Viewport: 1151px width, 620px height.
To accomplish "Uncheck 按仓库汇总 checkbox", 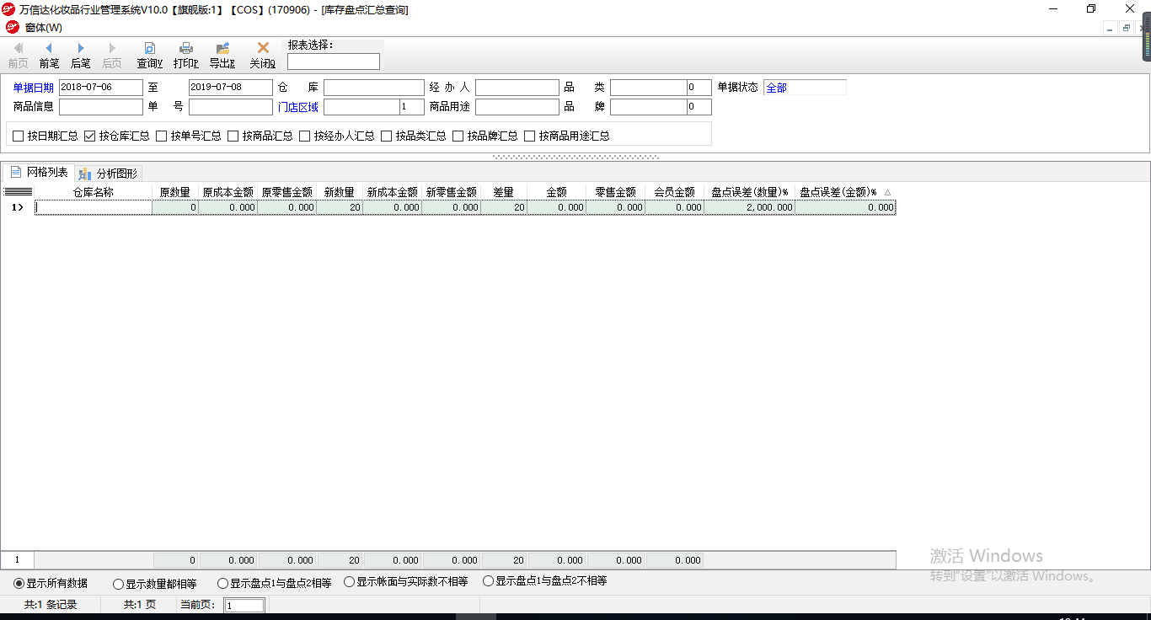I will (x=90, y=136).
